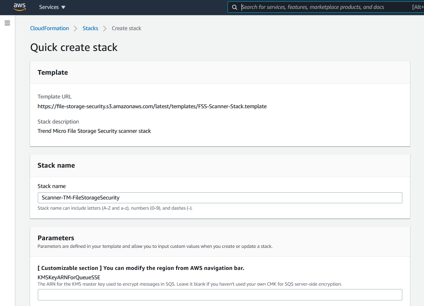The image size is (424, 306).
Task: Click the chevron after Stacks breadcrumb
Action: point(105,28)
